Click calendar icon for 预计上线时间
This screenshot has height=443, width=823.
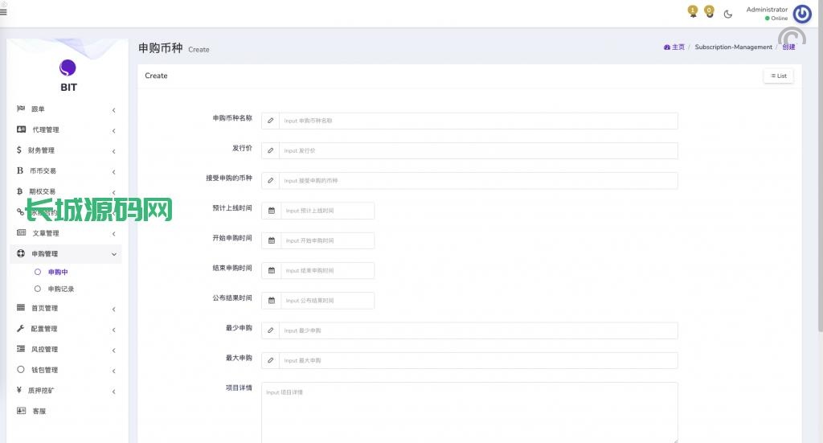point(272,211)
